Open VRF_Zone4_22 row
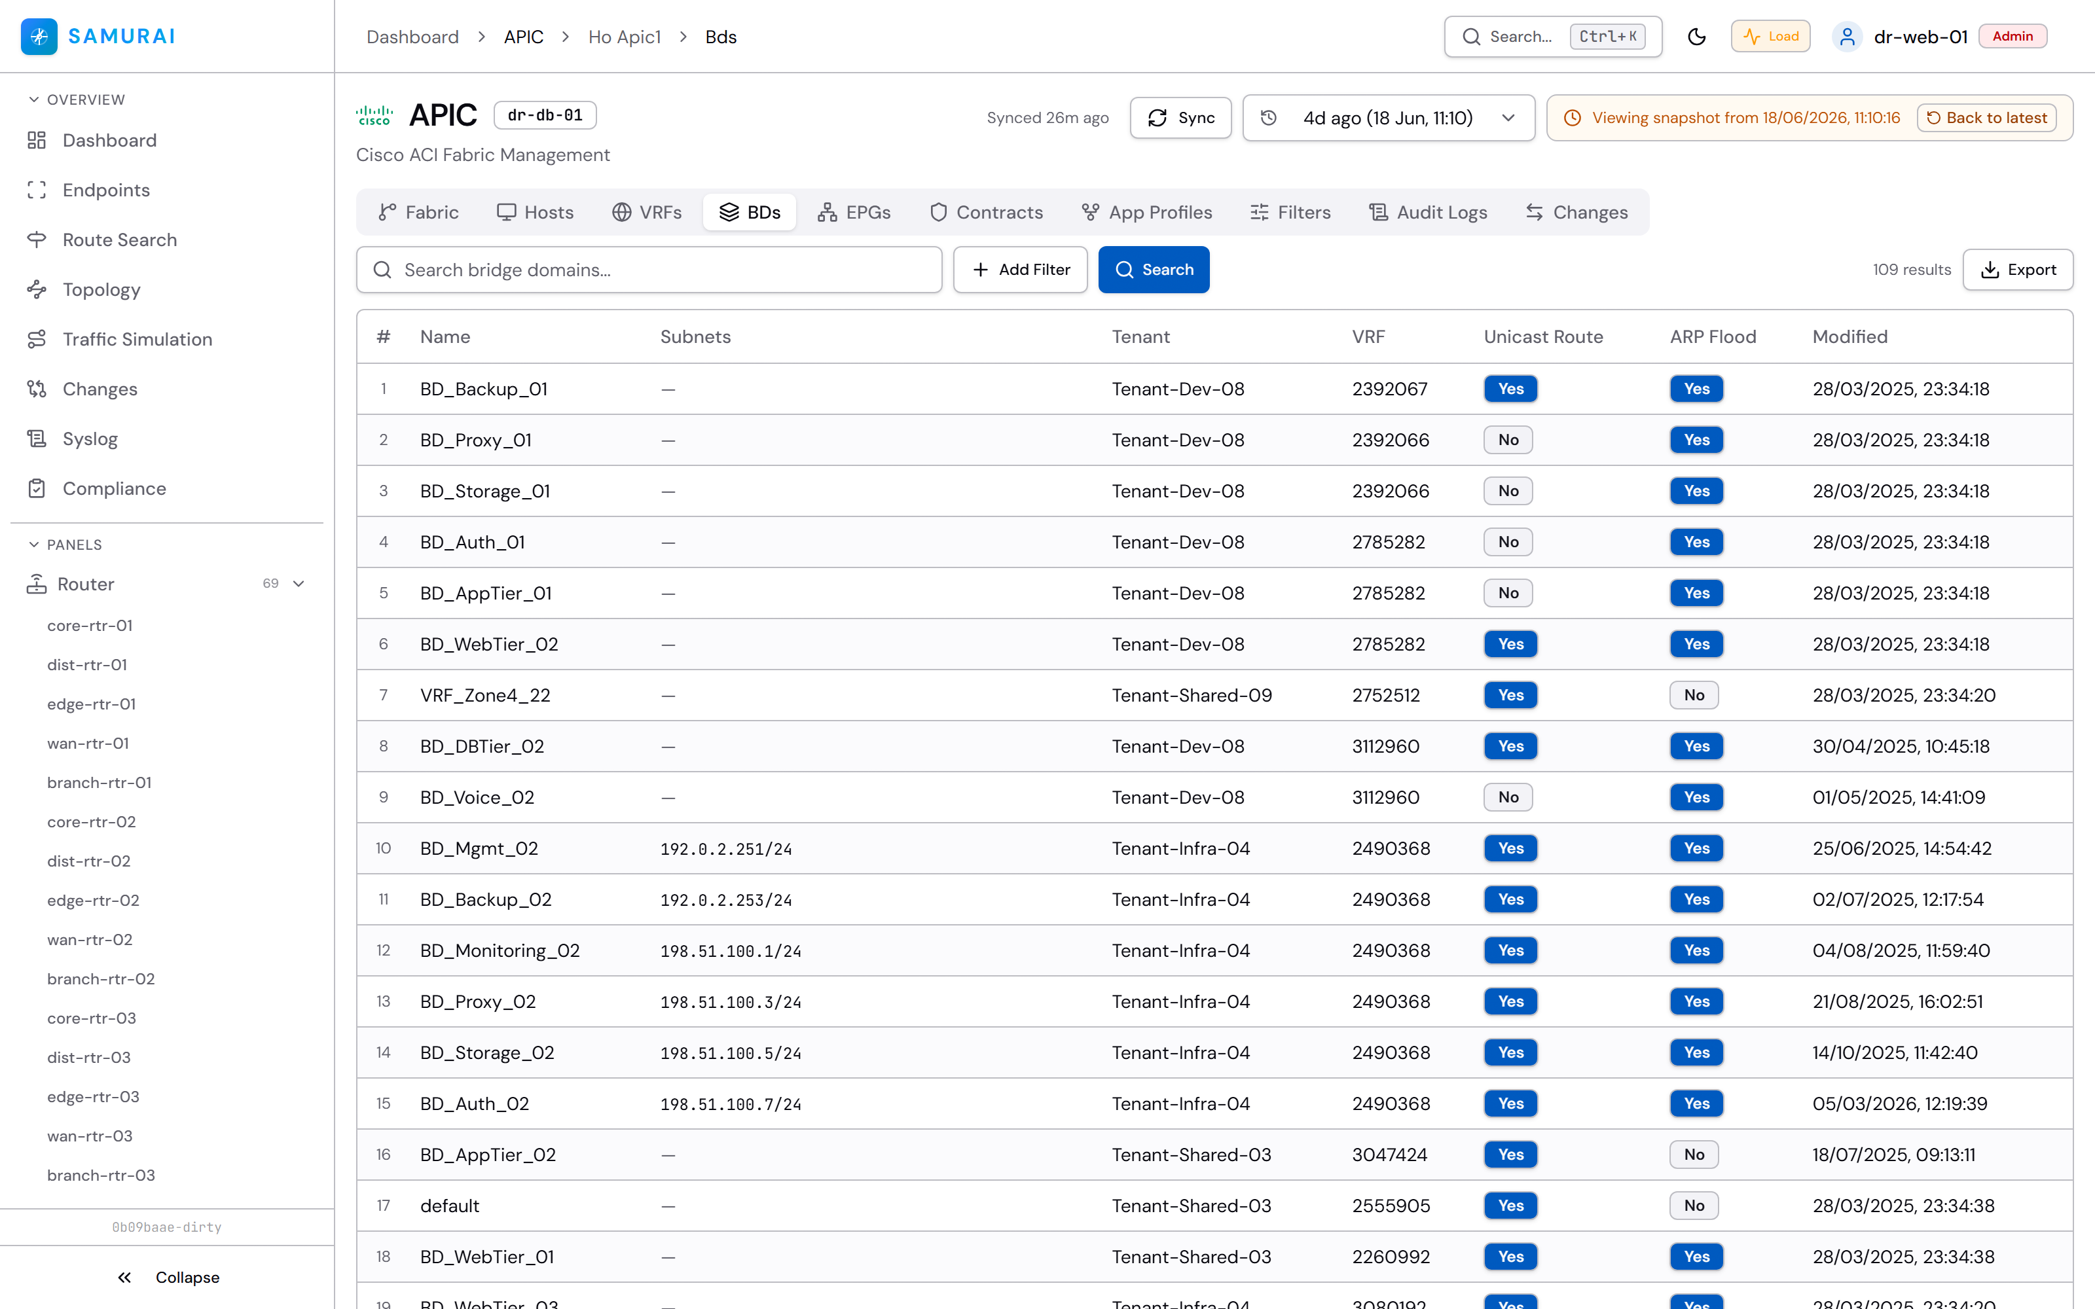 click(x=1214, y=695)
